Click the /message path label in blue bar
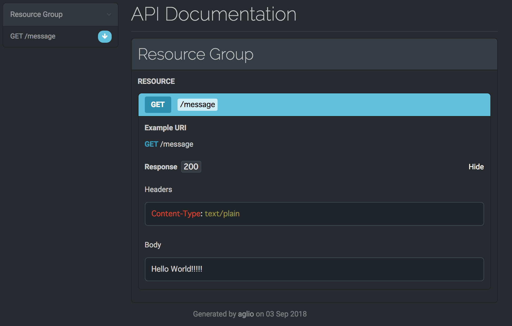Image resolution: width=512 pixels, height=326 pixels. [198, 105]
